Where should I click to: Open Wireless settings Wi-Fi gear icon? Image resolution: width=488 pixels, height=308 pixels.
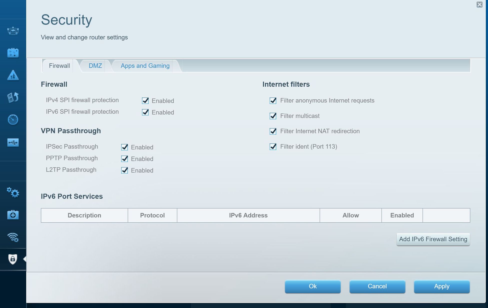click(x=13, y=237)
